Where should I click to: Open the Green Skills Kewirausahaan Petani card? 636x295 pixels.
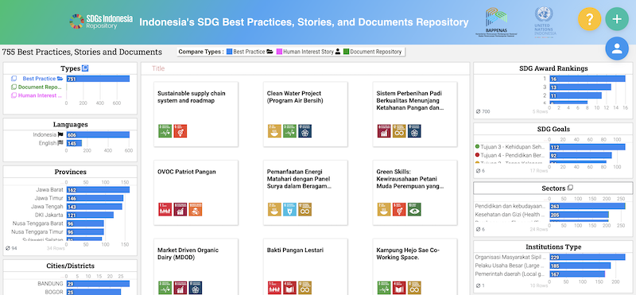click(x=415, y=192)
